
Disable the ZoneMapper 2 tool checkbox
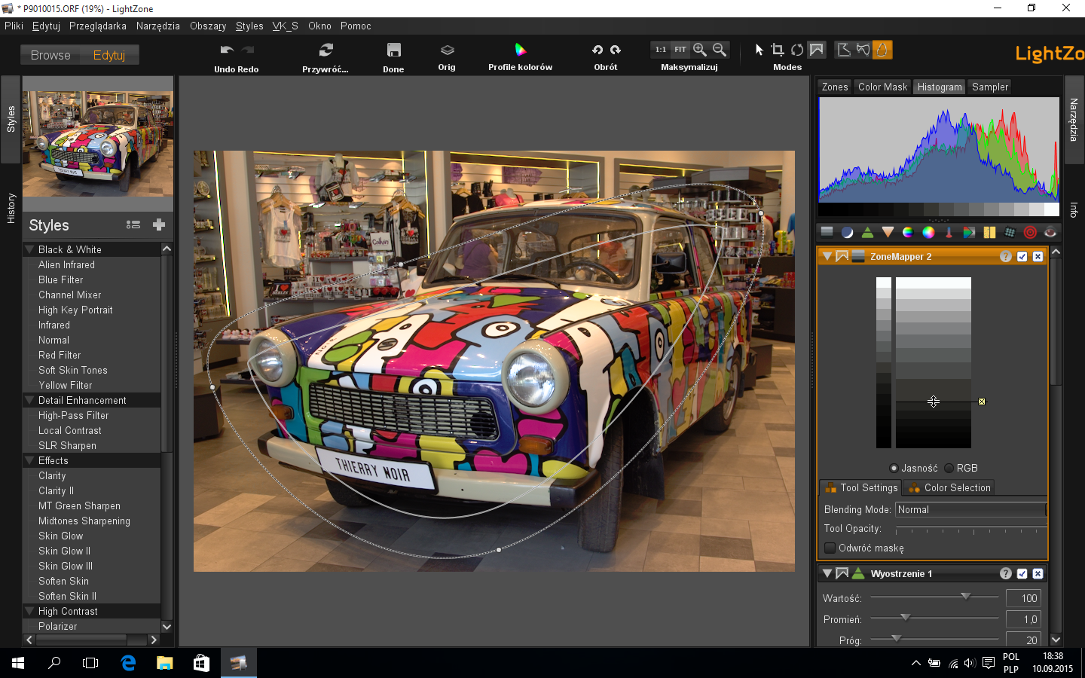tap(1022, 257)
